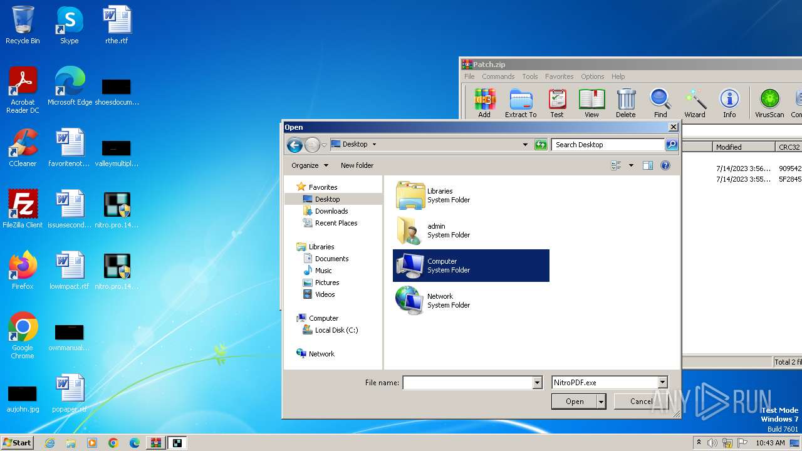Select Recent Places in navigation pane

[336, 223]
